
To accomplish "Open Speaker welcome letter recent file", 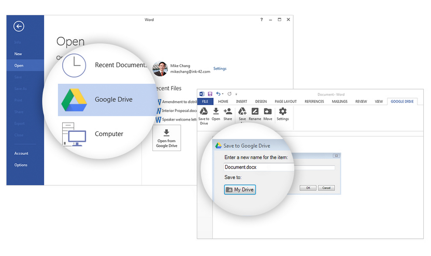I will 177,119.
